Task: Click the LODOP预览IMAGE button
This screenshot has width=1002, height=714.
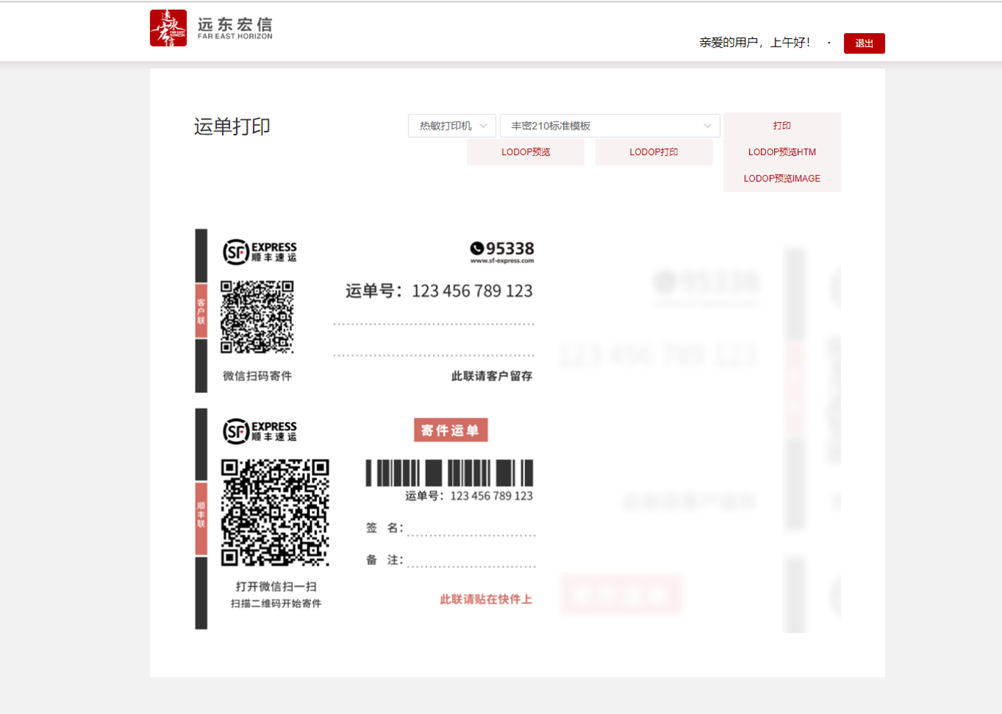Action: [x=781, y=178]
